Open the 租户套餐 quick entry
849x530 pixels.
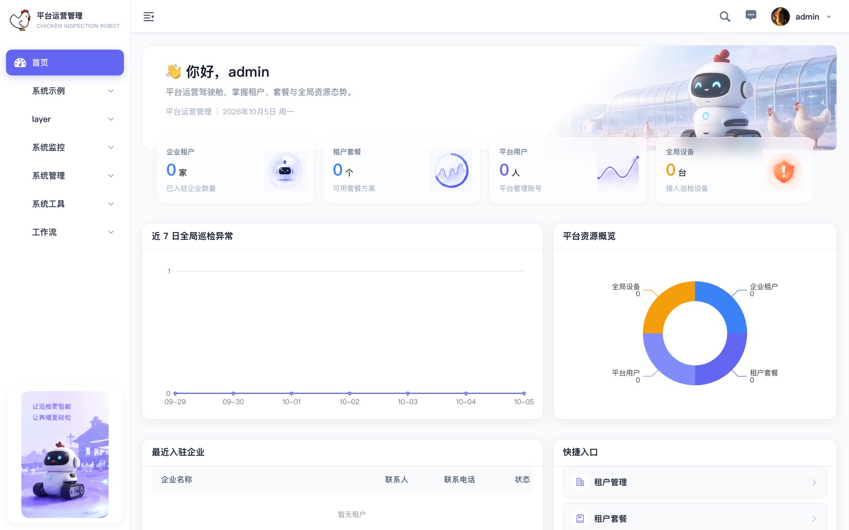click(695, 517)
